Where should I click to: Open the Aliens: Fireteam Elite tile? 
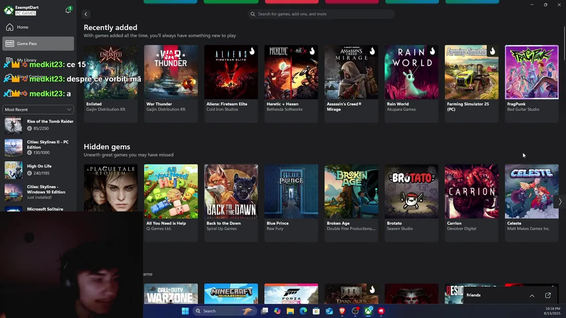[x=231, y=83]
